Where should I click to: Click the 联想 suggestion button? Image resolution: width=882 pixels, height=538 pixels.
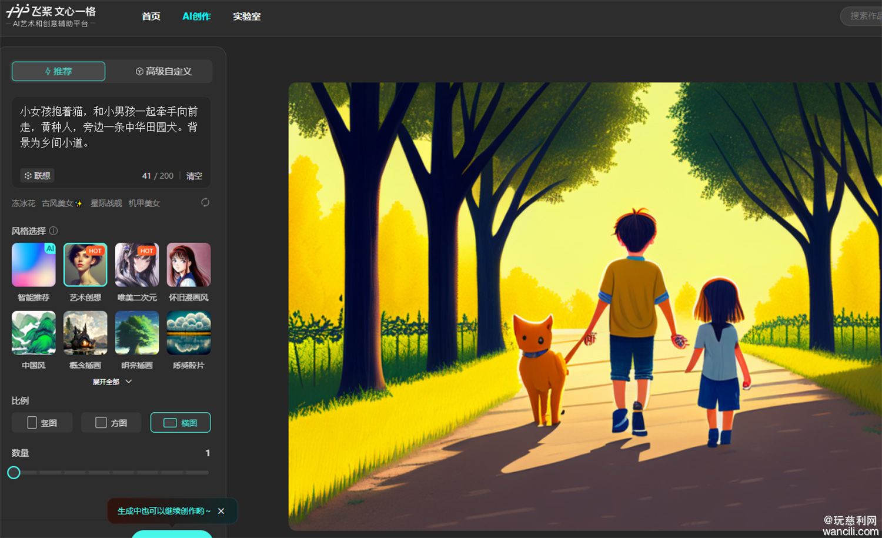(x=38, y=175)
